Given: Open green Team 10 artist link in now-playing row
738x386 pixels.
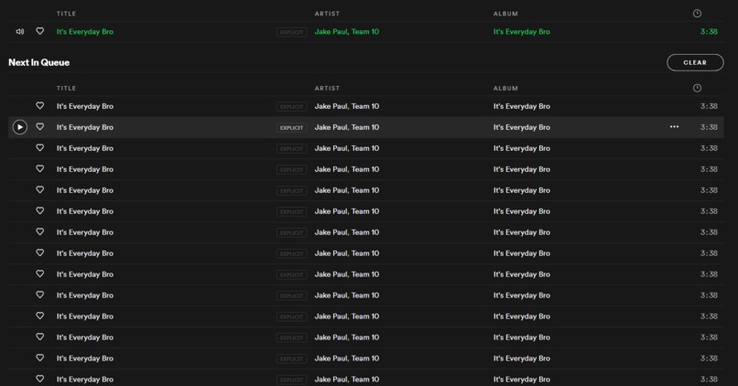Looking at the screenshot, I should pos(364,31).
